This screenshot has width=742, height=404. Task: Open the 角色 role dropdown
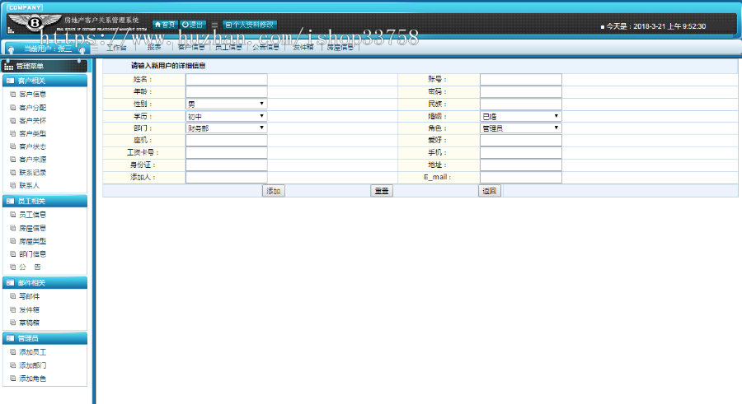point(521,128)
